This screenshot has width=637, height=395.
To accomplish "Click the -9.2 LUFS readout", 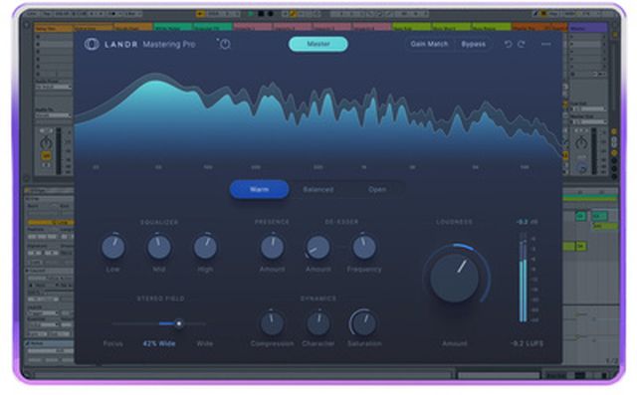I will point(527,343).
